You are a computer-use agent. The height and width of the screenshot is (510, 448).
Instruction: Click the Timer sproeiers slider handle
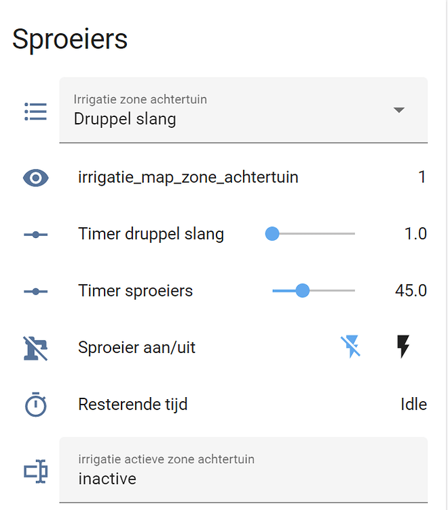303,291
